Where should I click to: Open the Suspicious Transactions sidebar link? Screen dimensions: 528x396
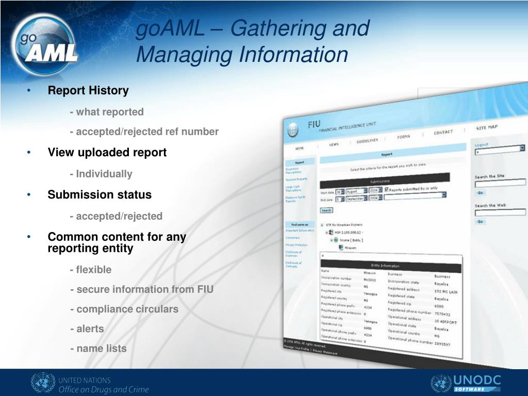(x=293, y=170)
